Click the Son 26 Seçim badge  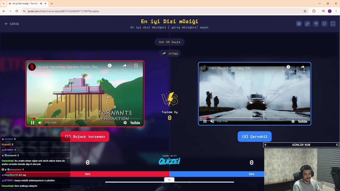[x=169, y=42]
